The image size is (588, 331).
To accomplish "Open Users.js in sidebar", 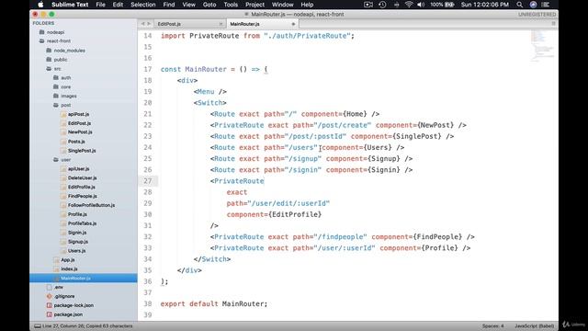I will tap(76, 251).
